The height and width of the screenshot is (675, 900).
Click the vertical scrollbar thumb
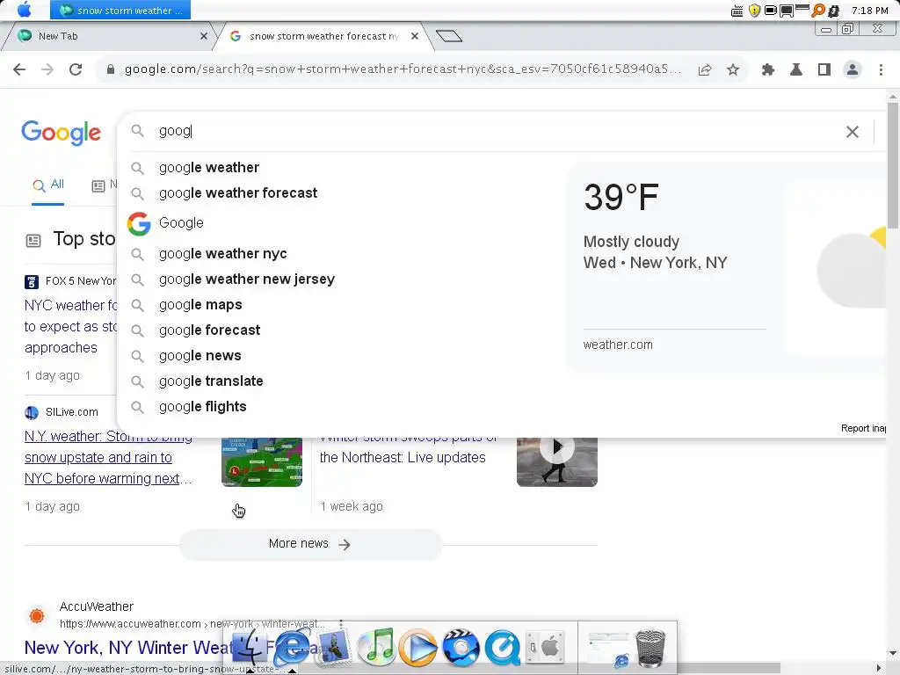[893, 165]
